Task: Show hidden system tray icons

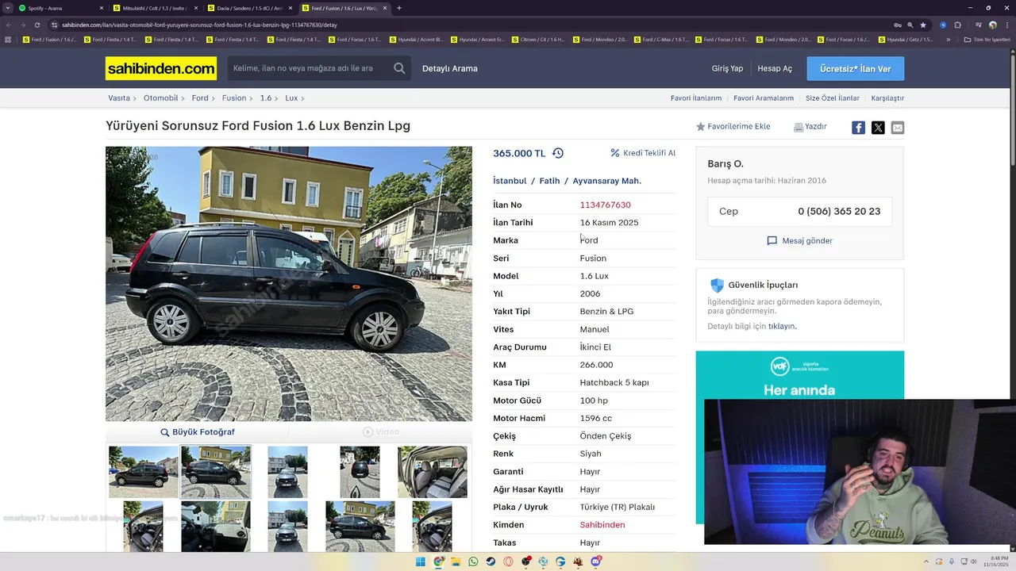Action: (x=927, y=561)
